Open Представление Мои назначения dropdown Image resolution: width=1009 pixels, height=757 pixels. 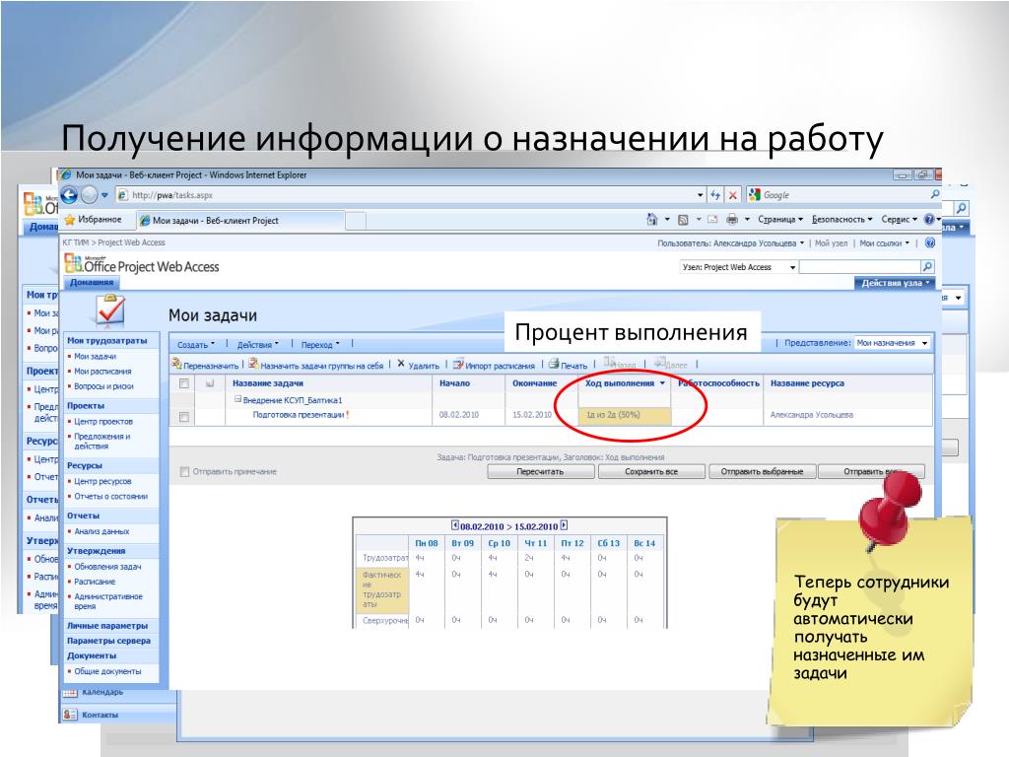[892, 343]
